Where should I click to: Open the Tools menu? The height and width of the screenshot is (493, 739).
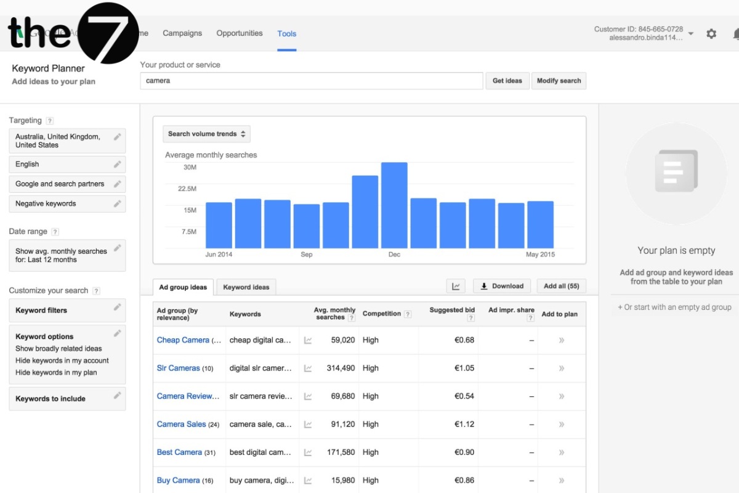[x=286, y=34]
